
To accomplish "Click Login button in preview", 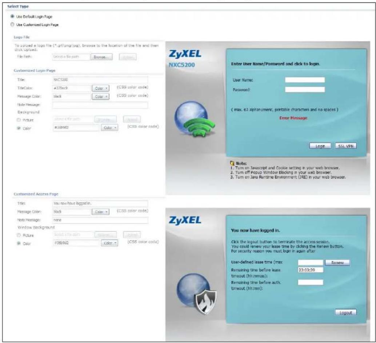I will coord(320,146).
